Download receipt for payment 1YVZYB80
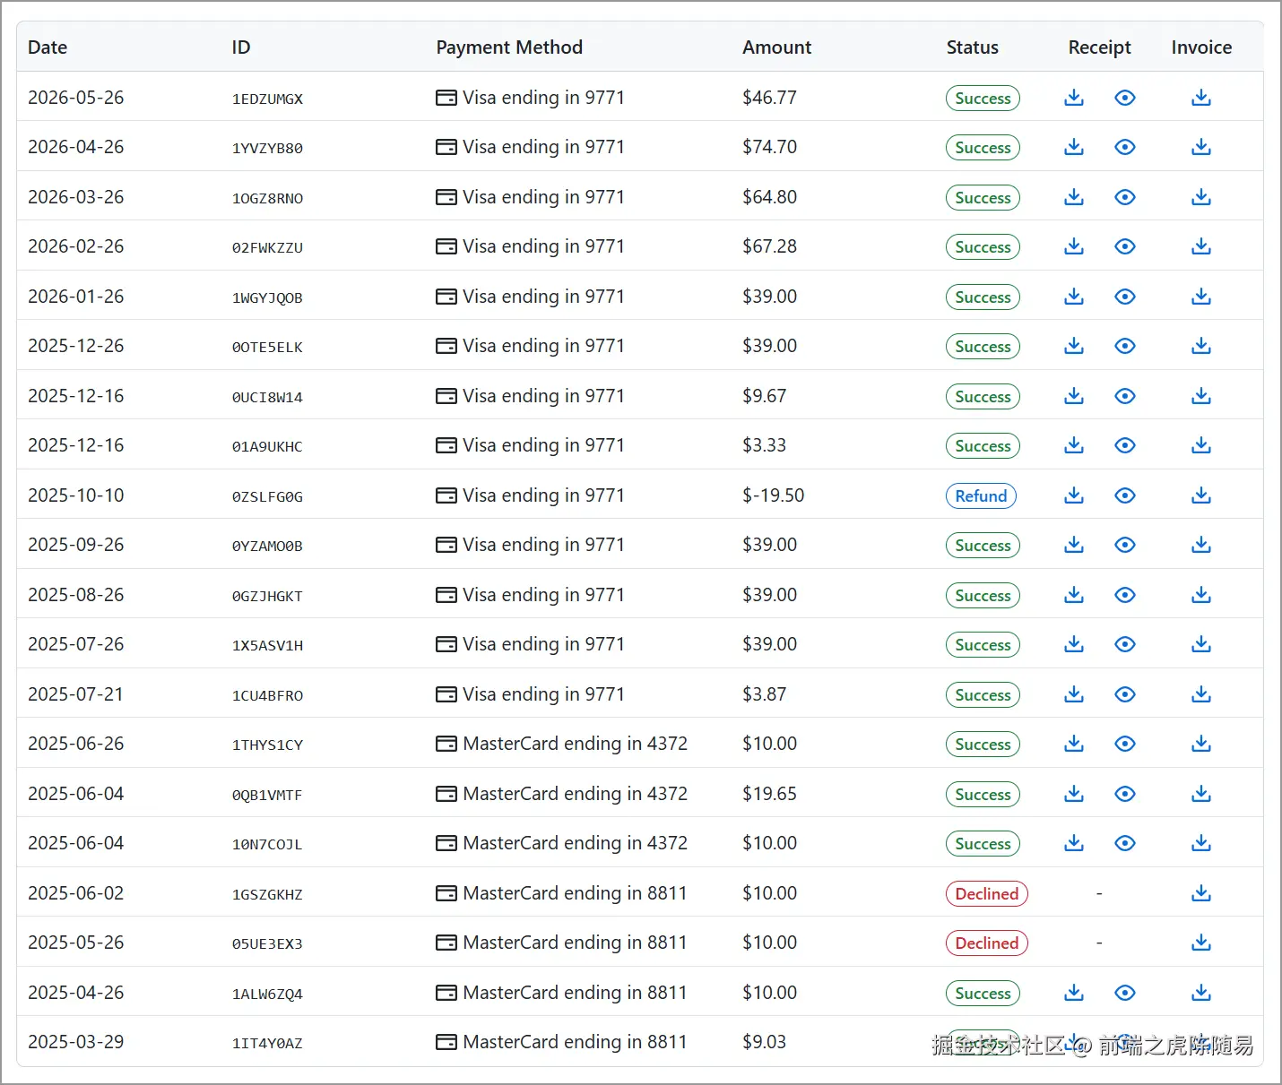Screen dimensions: 1282x1085 coord(1074,147)
